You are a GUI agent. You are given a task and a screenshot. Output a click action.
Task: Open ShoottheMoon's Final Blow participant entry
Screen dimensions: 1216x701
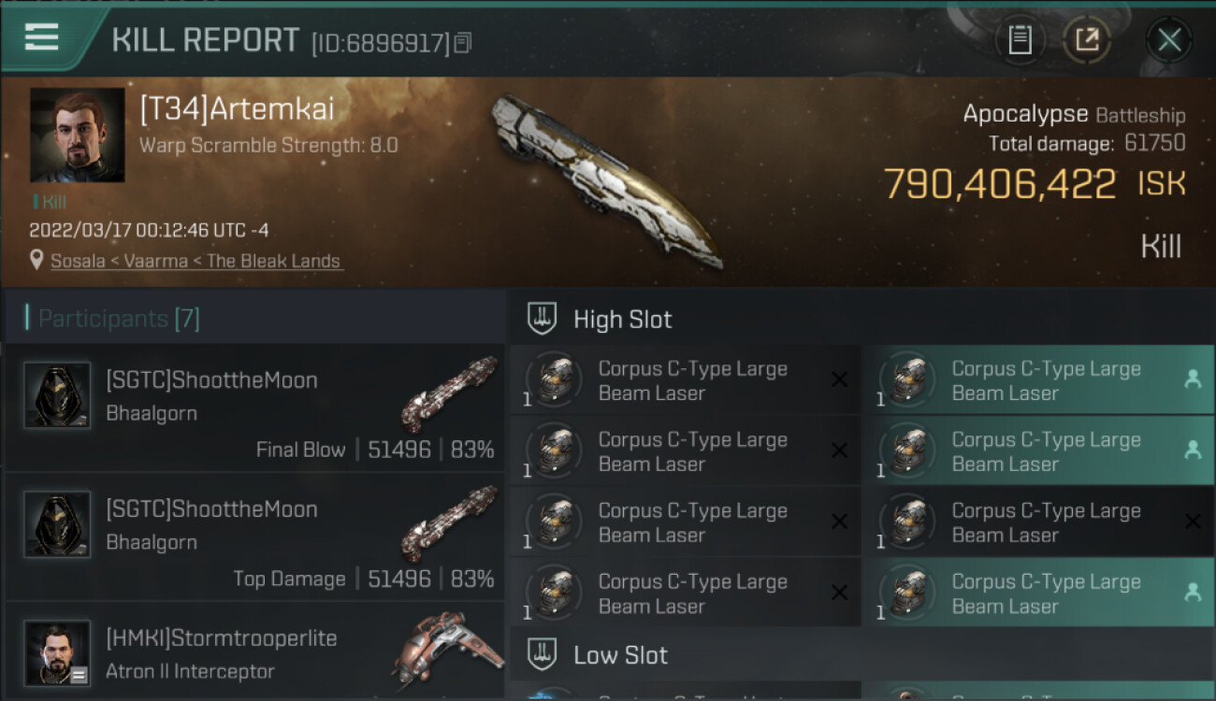(254, 408)
